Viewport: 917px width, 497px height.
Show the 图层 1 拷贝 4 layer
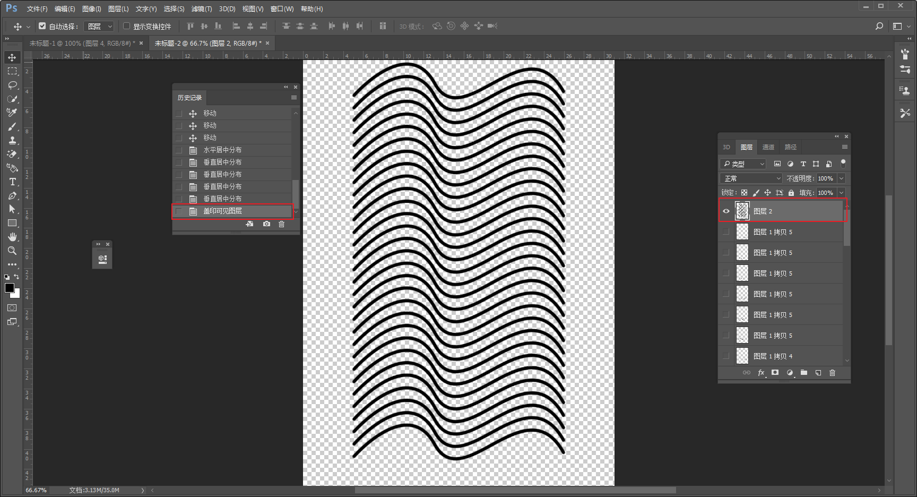pos(726,356)
